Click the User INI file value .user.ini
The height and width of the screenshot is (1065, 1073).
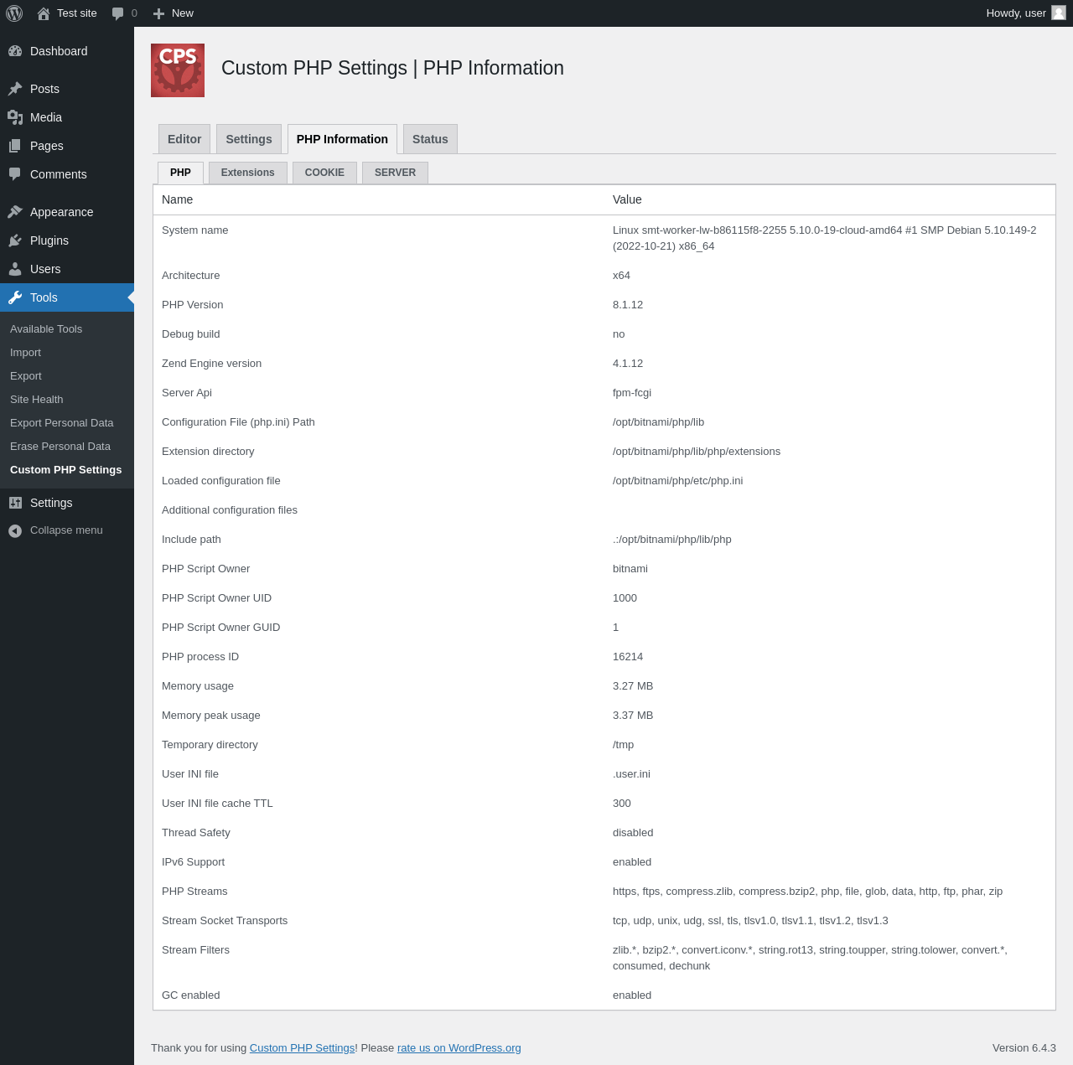click(x=631, y=774)
